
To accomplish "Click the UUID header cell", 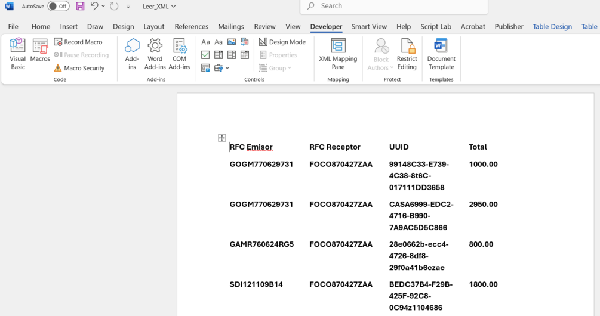I will (x=399, y=147).
